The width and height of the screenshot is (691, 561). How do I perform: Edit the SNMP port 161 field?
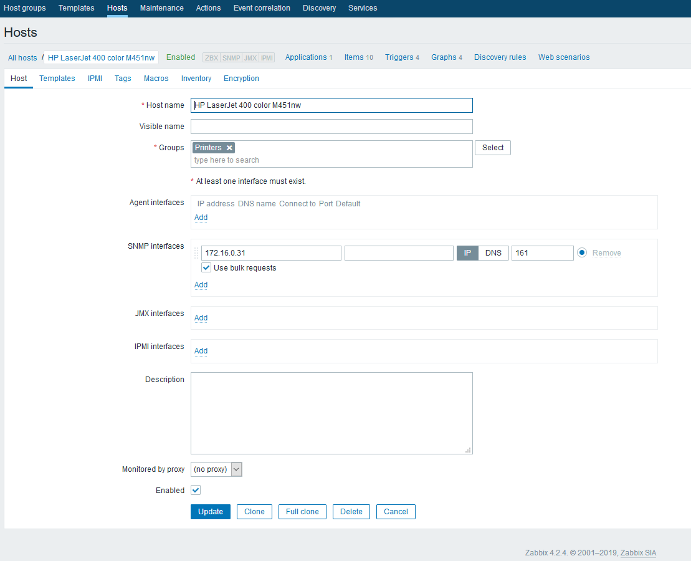(x=543, y=253)
